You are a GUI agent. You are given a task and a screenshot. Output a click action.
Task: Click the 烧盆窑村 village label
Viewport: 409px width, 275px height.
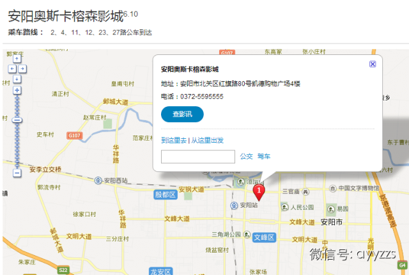coord(217,250)
